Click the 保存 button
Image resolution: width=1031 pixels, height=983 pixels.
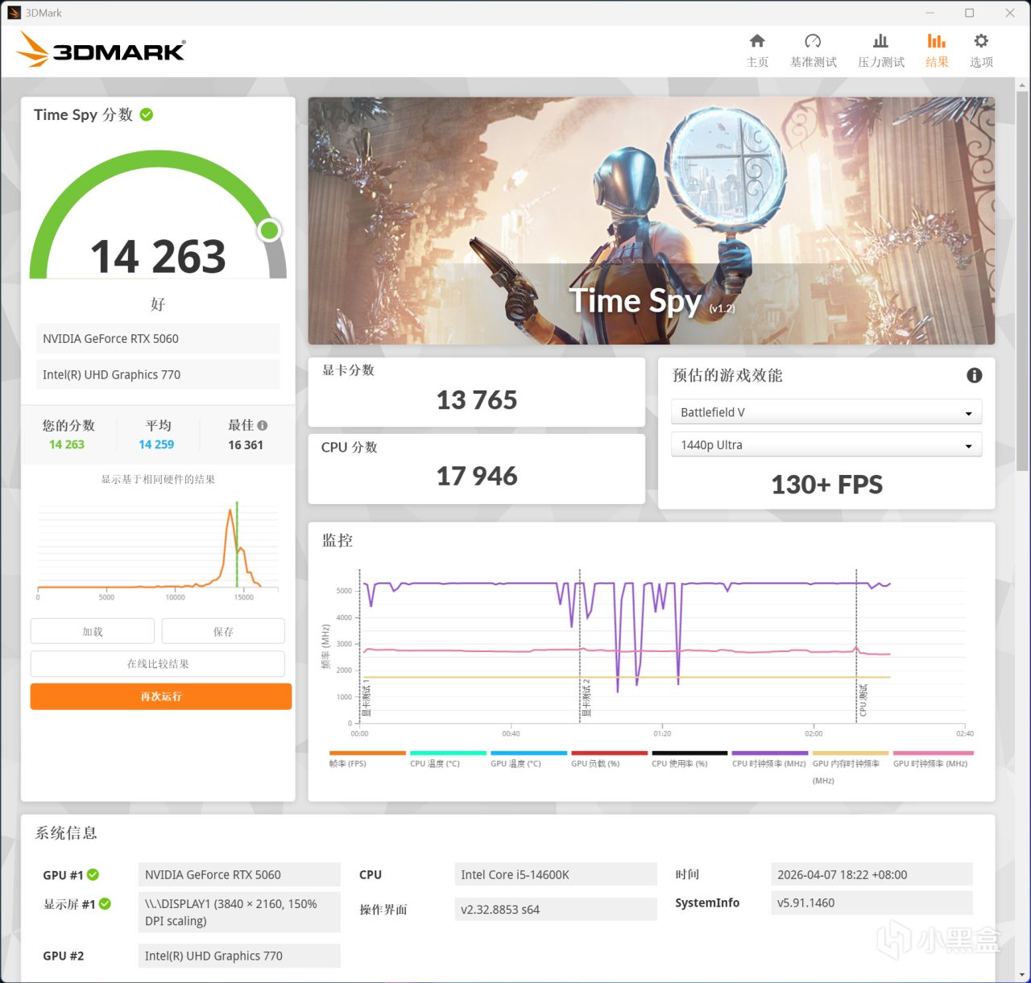[223, 631]
